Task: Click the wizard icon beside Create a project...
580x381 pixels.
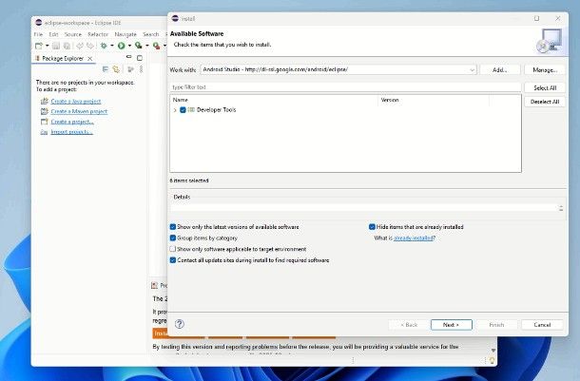Action: pos(45,122)
